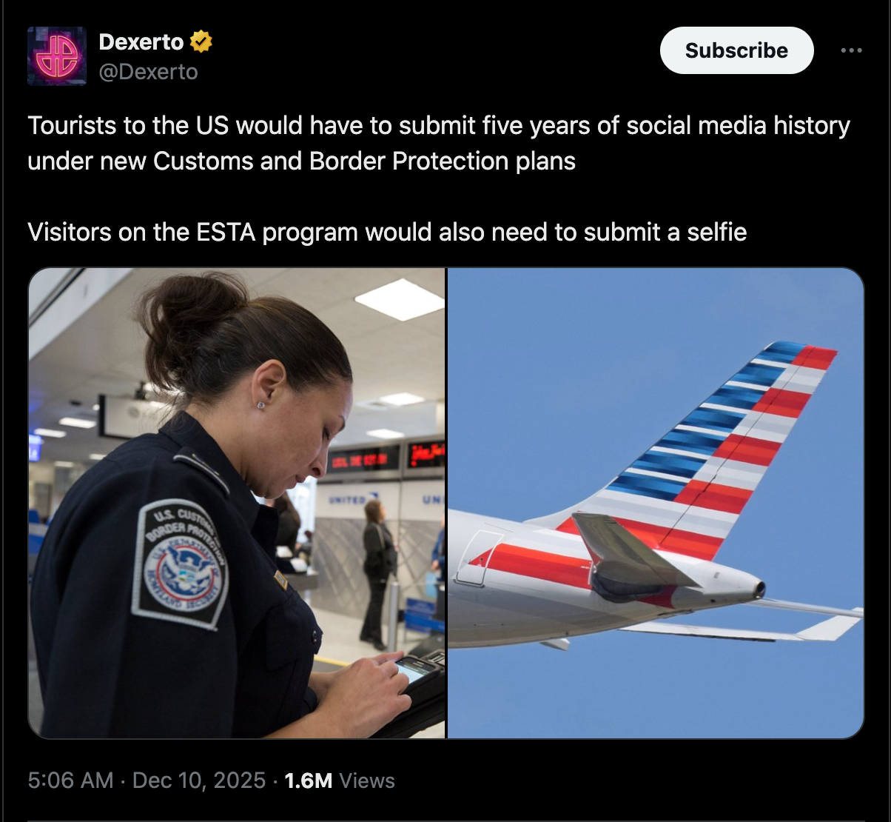Click the red LED departure board

click(363, 458)
